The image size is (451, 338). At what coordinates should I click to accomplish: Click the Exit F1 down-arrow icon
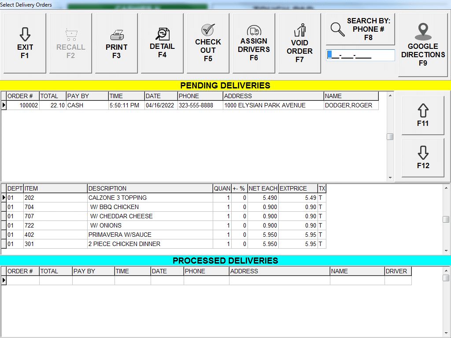pos(25,34)
